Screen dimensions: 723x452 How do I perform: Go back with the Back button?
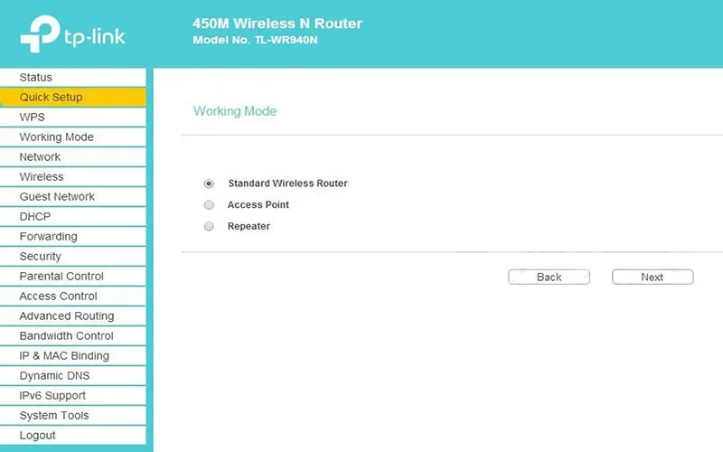549,278
